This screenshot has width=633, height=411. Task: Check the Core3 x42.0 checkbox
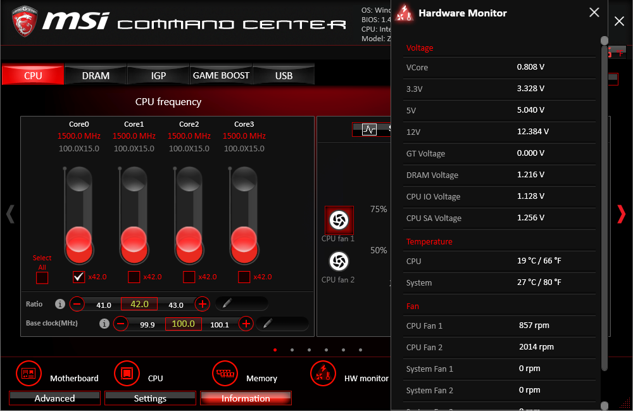(x=244, y=277)
